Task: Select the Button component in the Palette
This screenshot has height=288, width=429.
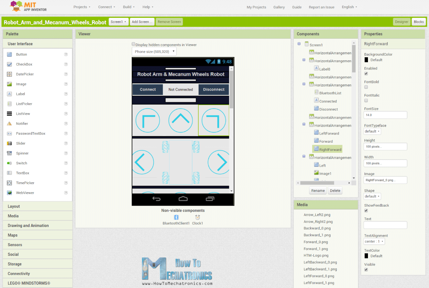Action: pos(21,54)
